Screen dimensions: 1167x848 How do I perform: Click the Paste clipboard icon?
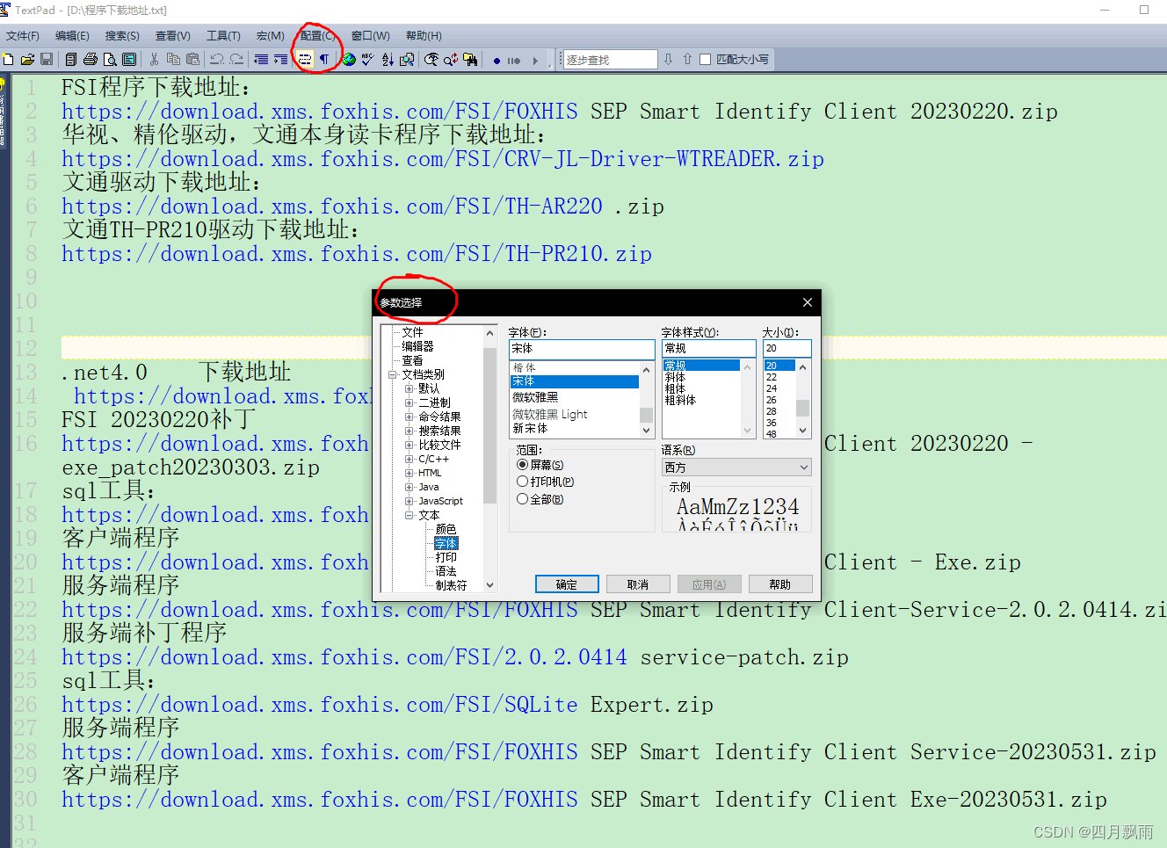tap(192, 60)
